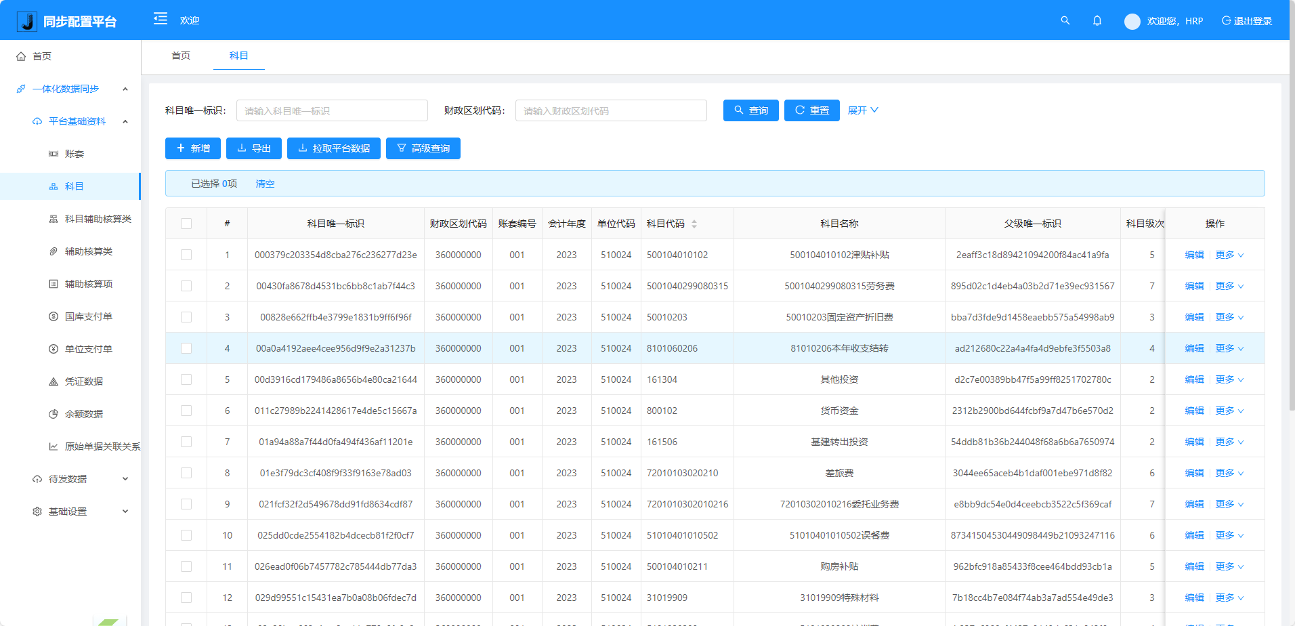Screen dimensions: 1295x626
Task: Open 更多 dropdown for row 7 基建转出投资
Action: 1229,442
